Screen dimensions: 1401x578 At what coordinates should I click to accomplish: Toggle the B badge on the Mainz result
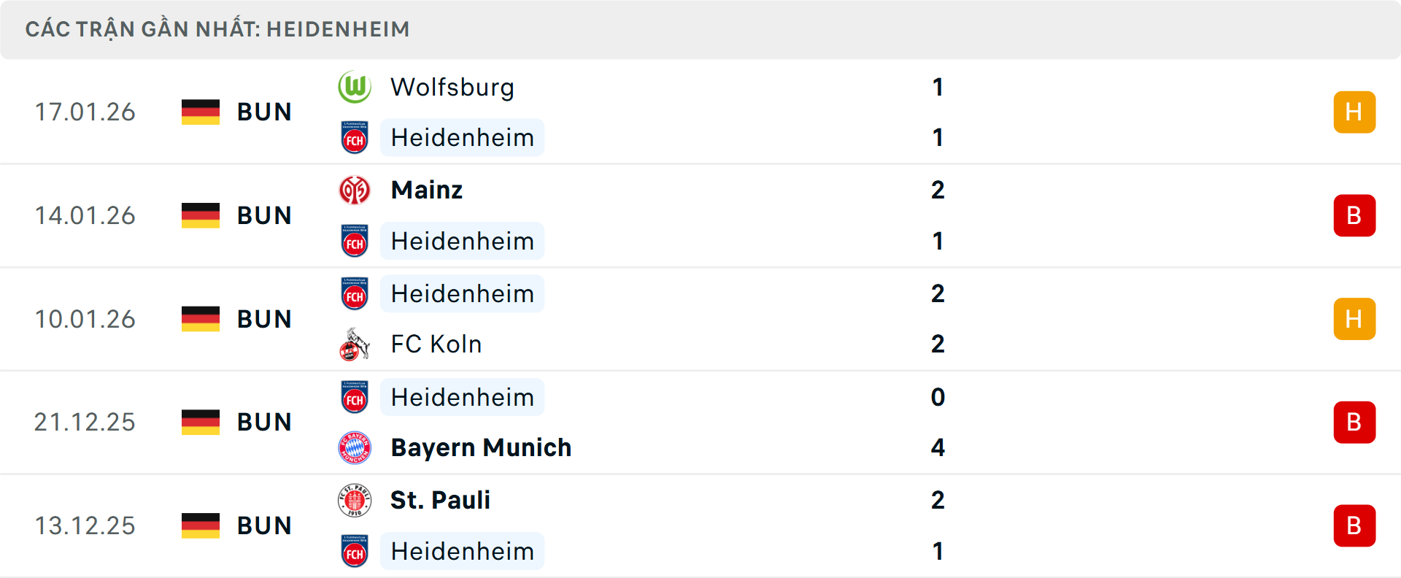point(1354,215)
